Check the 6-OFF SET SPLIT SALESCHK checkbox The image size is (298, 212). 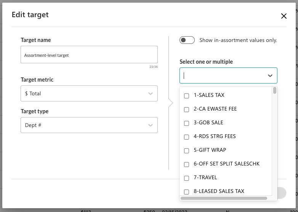point(187,164)
